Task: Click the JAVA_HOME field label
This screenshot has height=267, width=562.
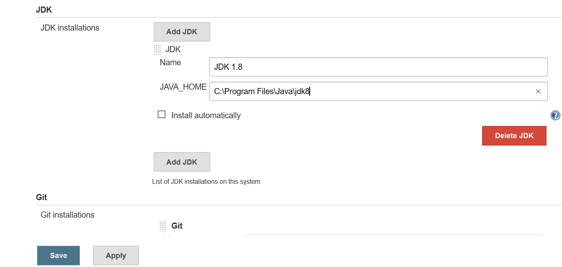Action: (183, 87)
